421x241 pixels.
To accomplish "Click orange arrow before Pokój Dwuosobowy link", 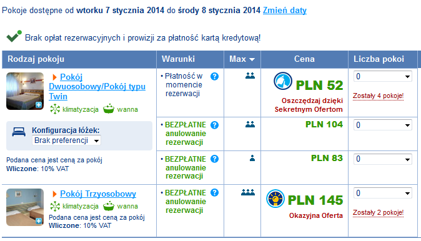I will point(54,77).
